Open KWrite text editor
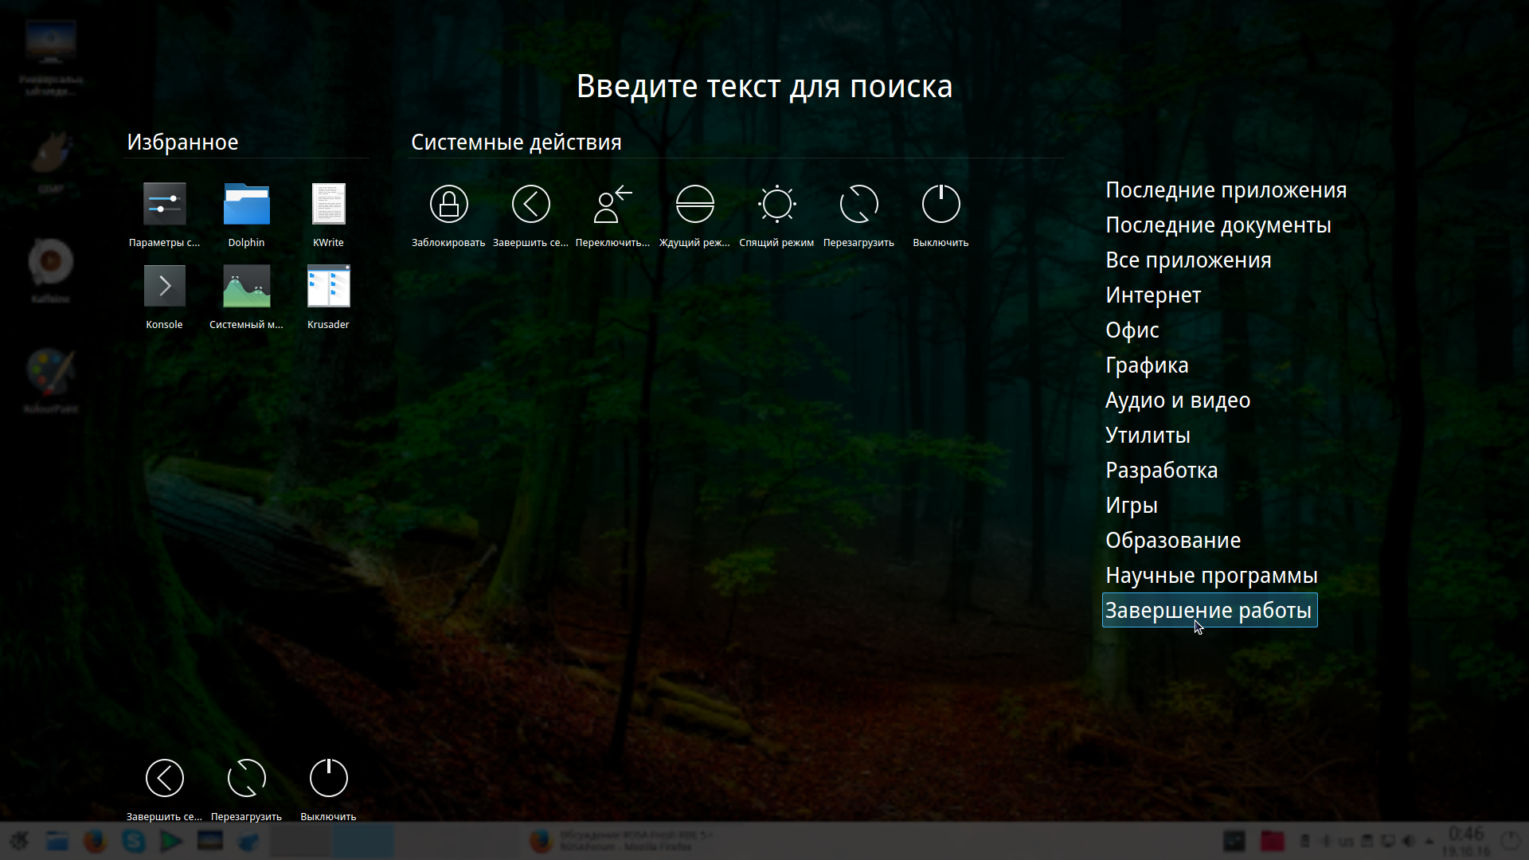This screenshot has height=860, width=1529. tap(328, 205)
